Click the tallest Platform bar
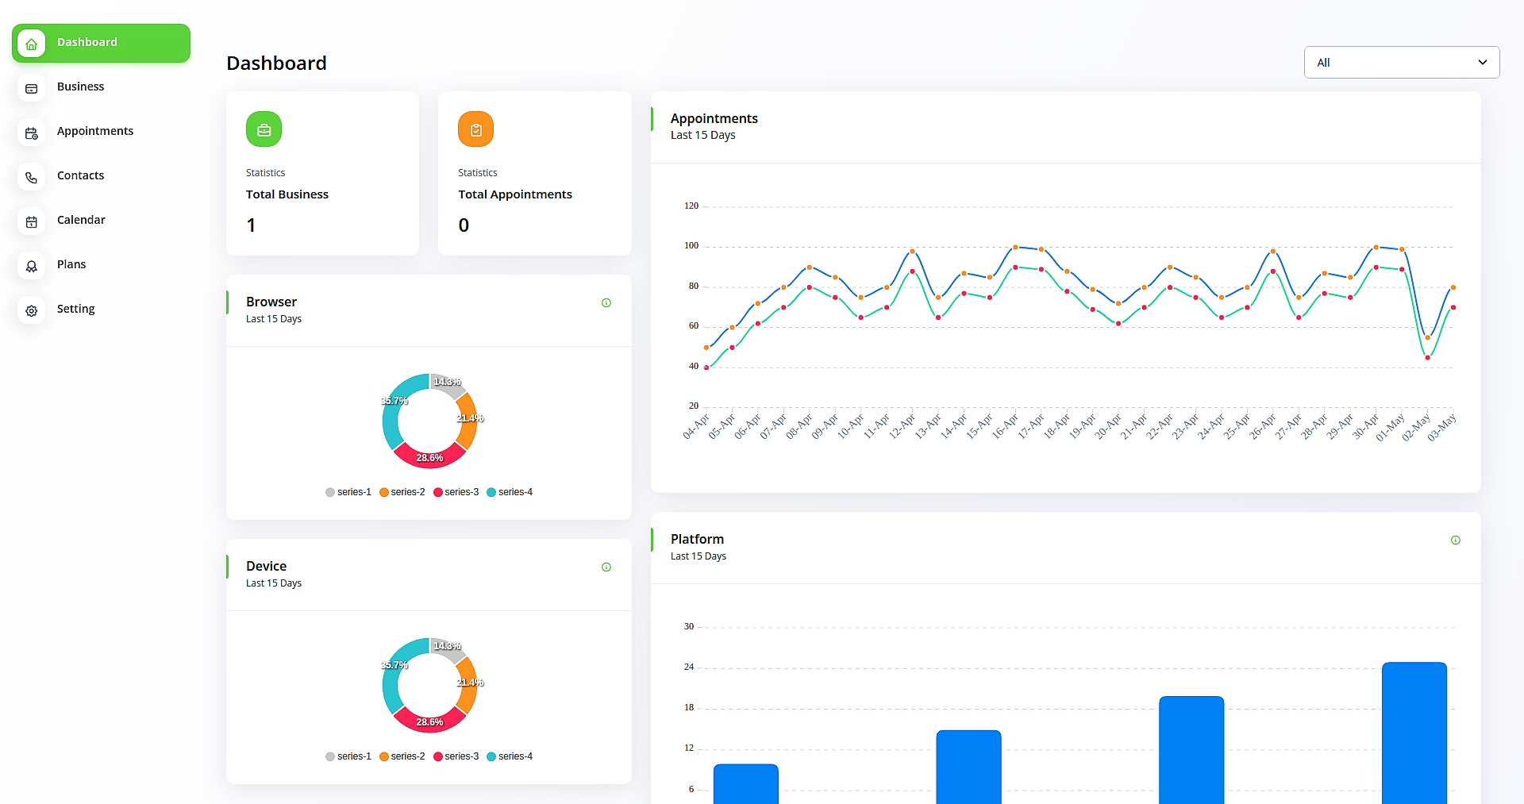The width and height of the screenshot is (1524, 804). [x=1414, y=733]
